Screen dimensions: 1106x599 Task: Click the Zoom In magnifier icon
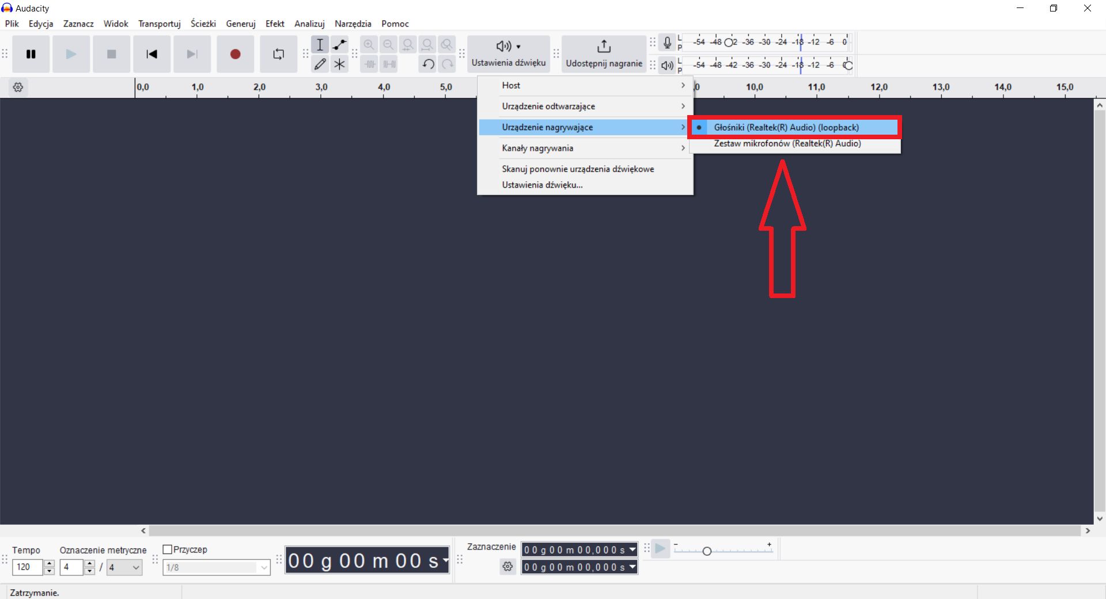click(x=369, y=45)
